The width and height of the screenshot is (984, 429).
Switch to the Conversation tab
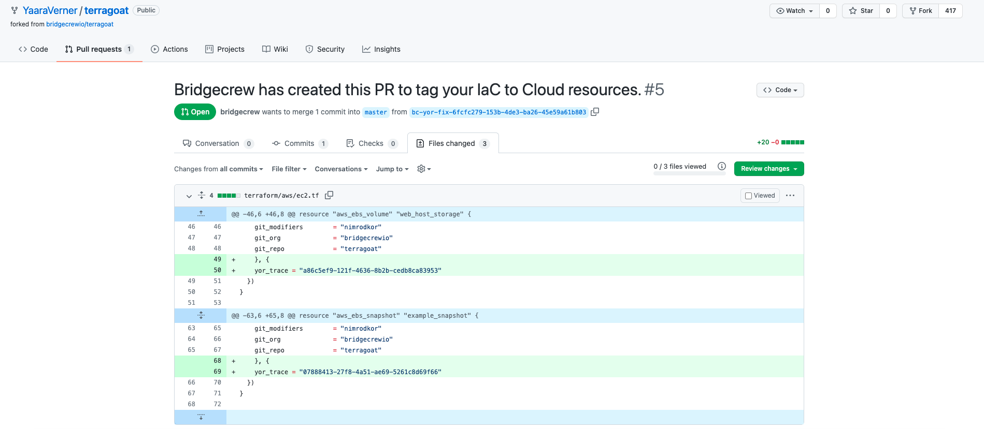pos(218,143)
